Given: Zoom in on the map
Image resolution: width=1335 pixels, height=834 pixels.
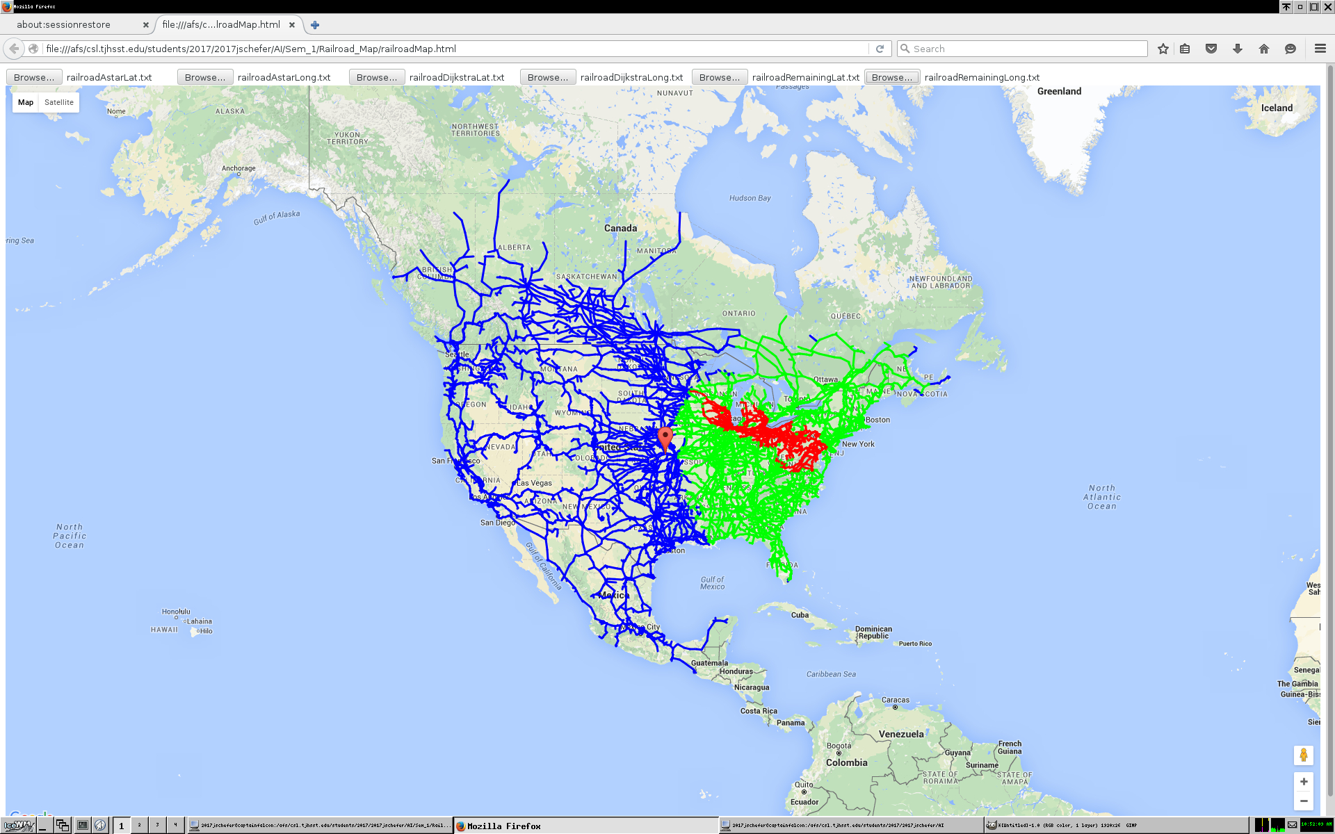Looking at the screenshot, I should click(x=1303, y=781).
